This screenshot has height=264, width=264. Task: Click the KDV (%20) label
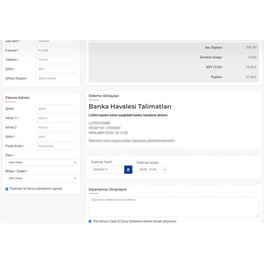(x=214, y=67)
